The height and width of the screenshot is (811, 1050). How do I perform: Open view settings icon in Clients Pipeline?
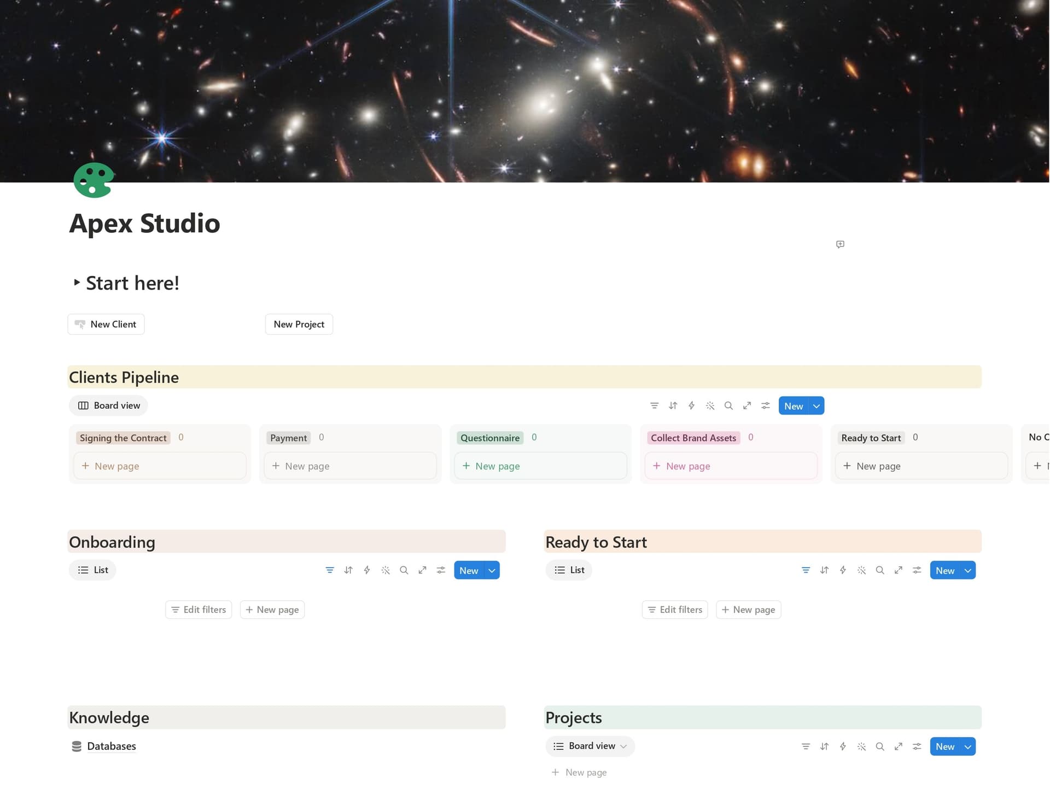click(x=766, y=405)
